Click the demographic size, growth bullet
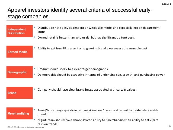Screen dimensions: 173x130 (x=101, y=75)
